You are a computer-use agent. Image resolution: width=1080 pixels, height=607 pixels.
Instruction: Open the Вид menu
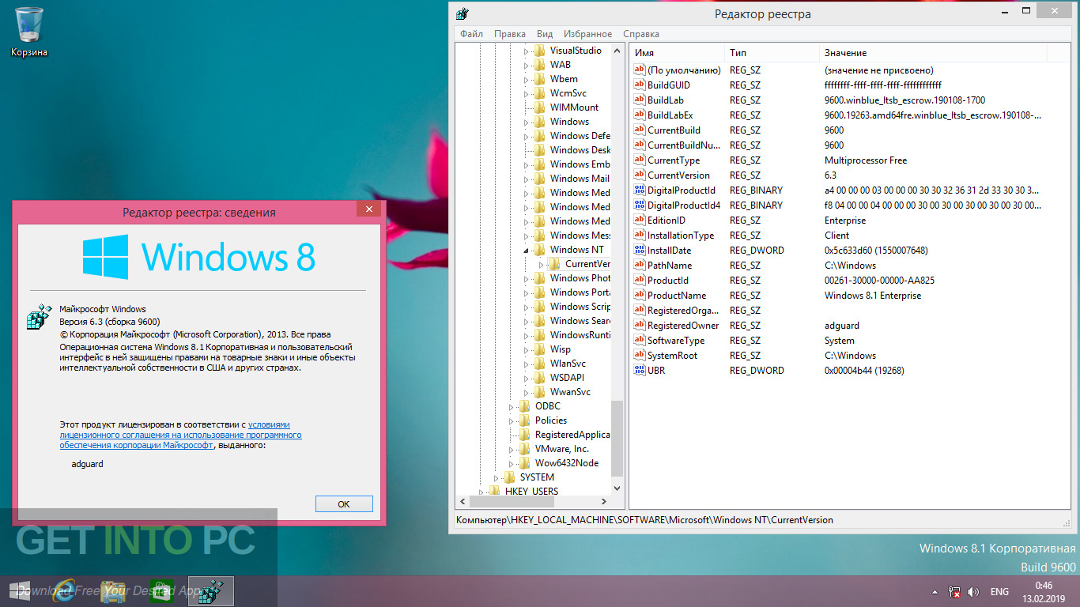pyautogui.click(x=545, y=34)
